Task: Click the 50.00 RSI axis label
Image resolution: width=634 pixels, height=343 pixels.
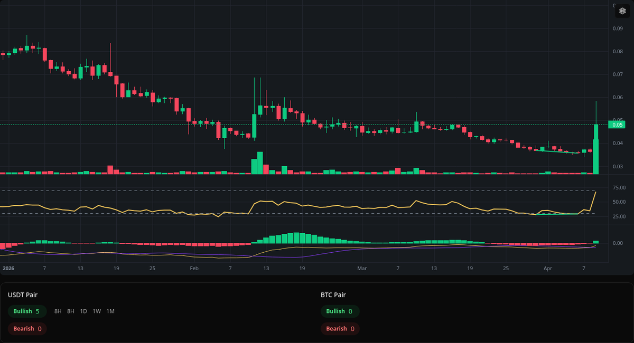Action: [619, 202]
